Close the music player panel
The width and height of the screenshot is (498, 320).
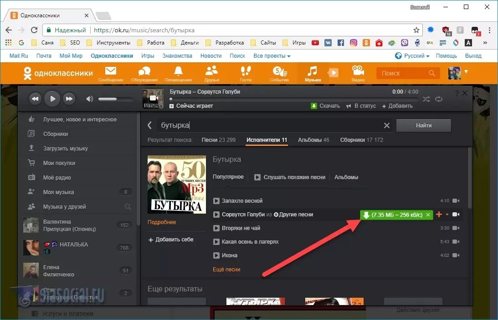pos(465,93)
